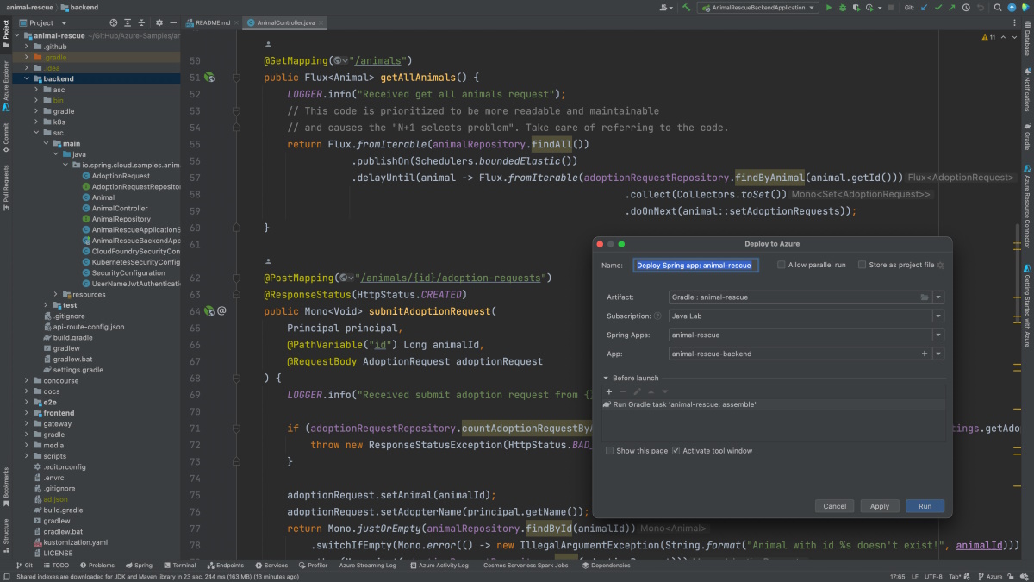Click the Build project hammer icon
Viewport: 1034px width, 582px height.
click(x=687, y=8)
